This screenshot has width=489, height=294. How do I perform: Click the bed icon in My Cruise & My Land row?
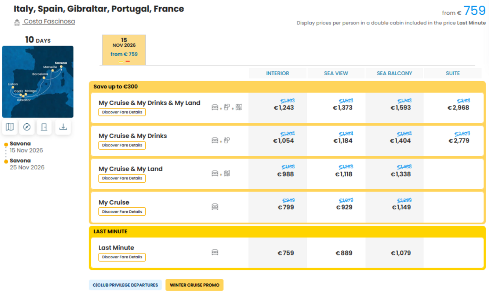(x=215, y=173)
